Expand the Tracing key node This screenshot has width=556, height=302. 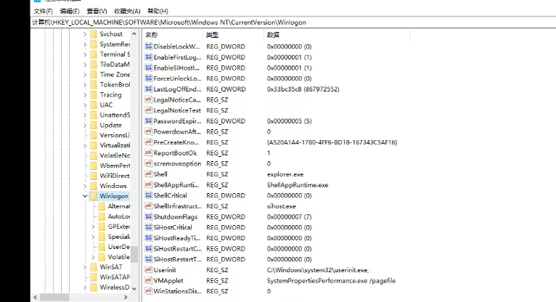click(x=84, y=95)
